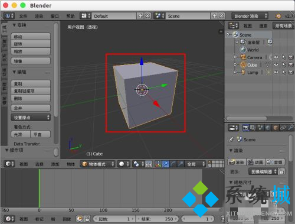Open the info editor type selector
Screen dimensions: 295x224
9,16
